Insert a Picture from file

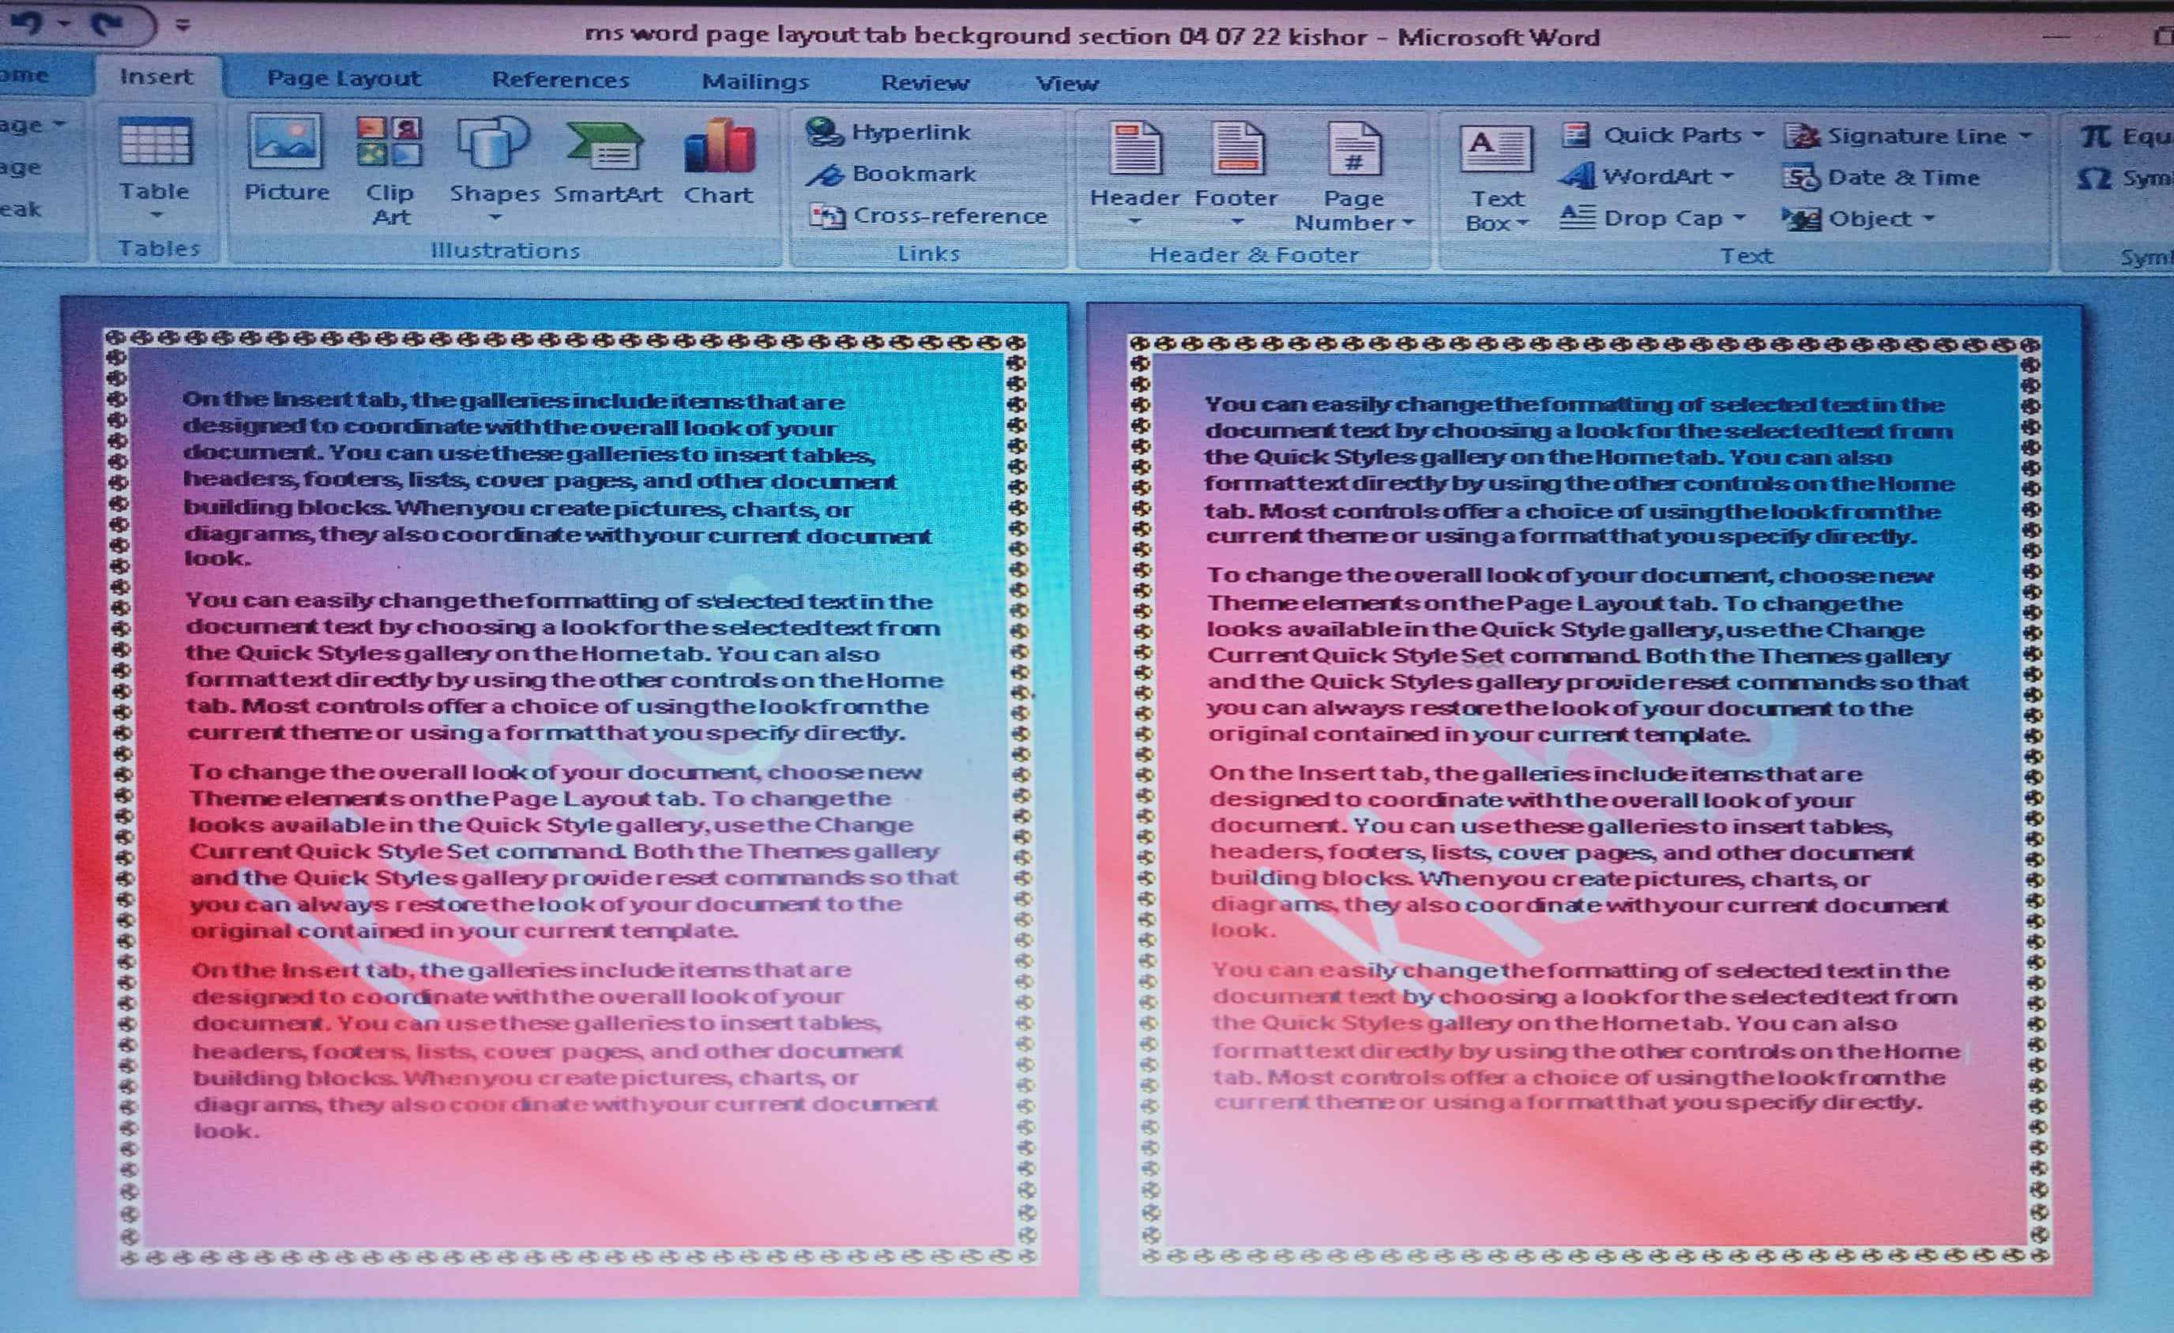click(285, 159)
